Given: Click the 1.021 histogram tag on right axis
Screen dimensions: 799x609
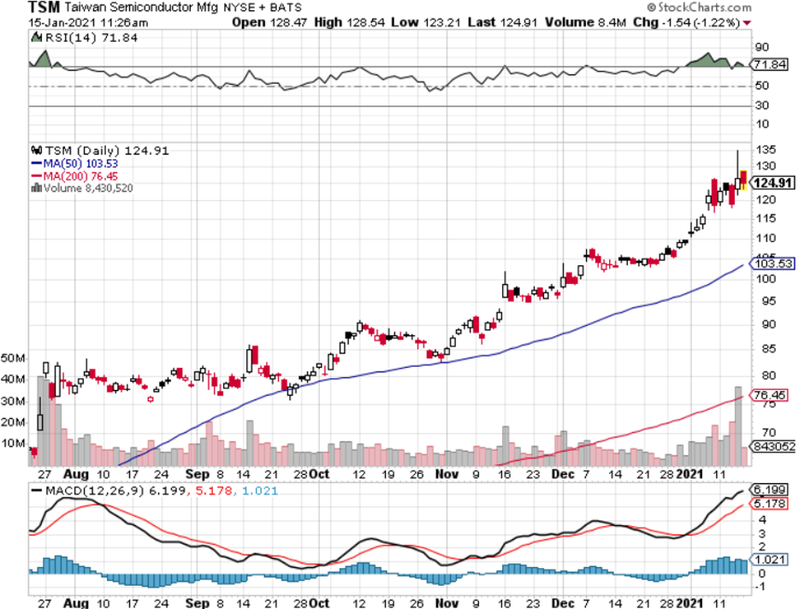Looking at the screenshot, I should coord(769,559).
